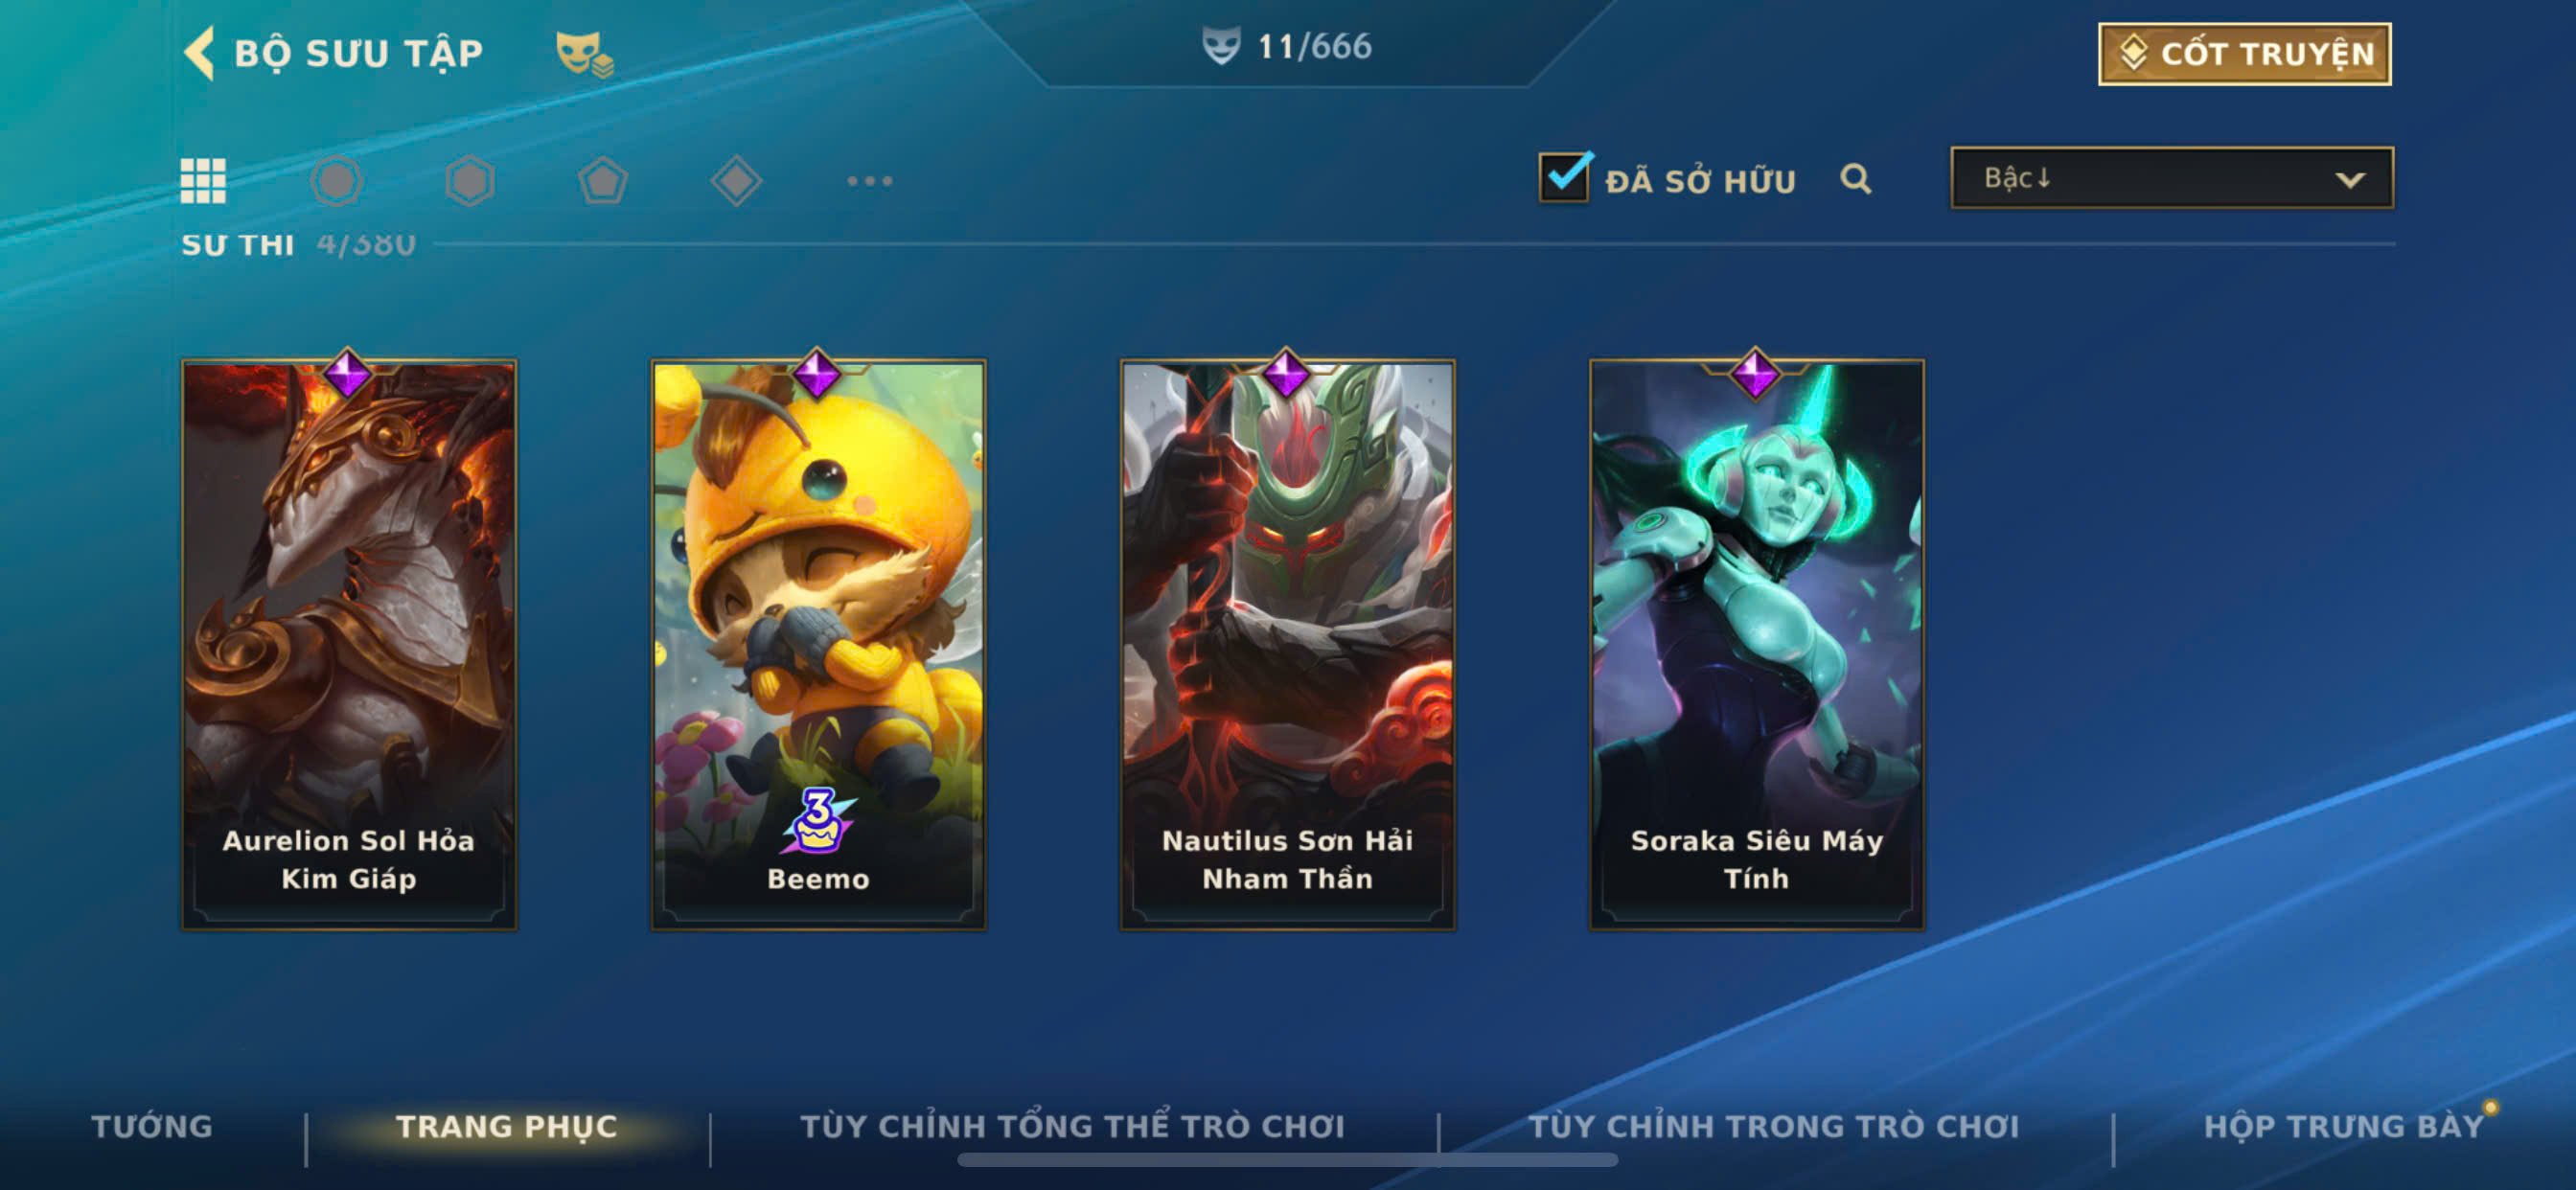
Task: Open the Hộp Trưng Bày tab
Action: click(2344, 1126)
